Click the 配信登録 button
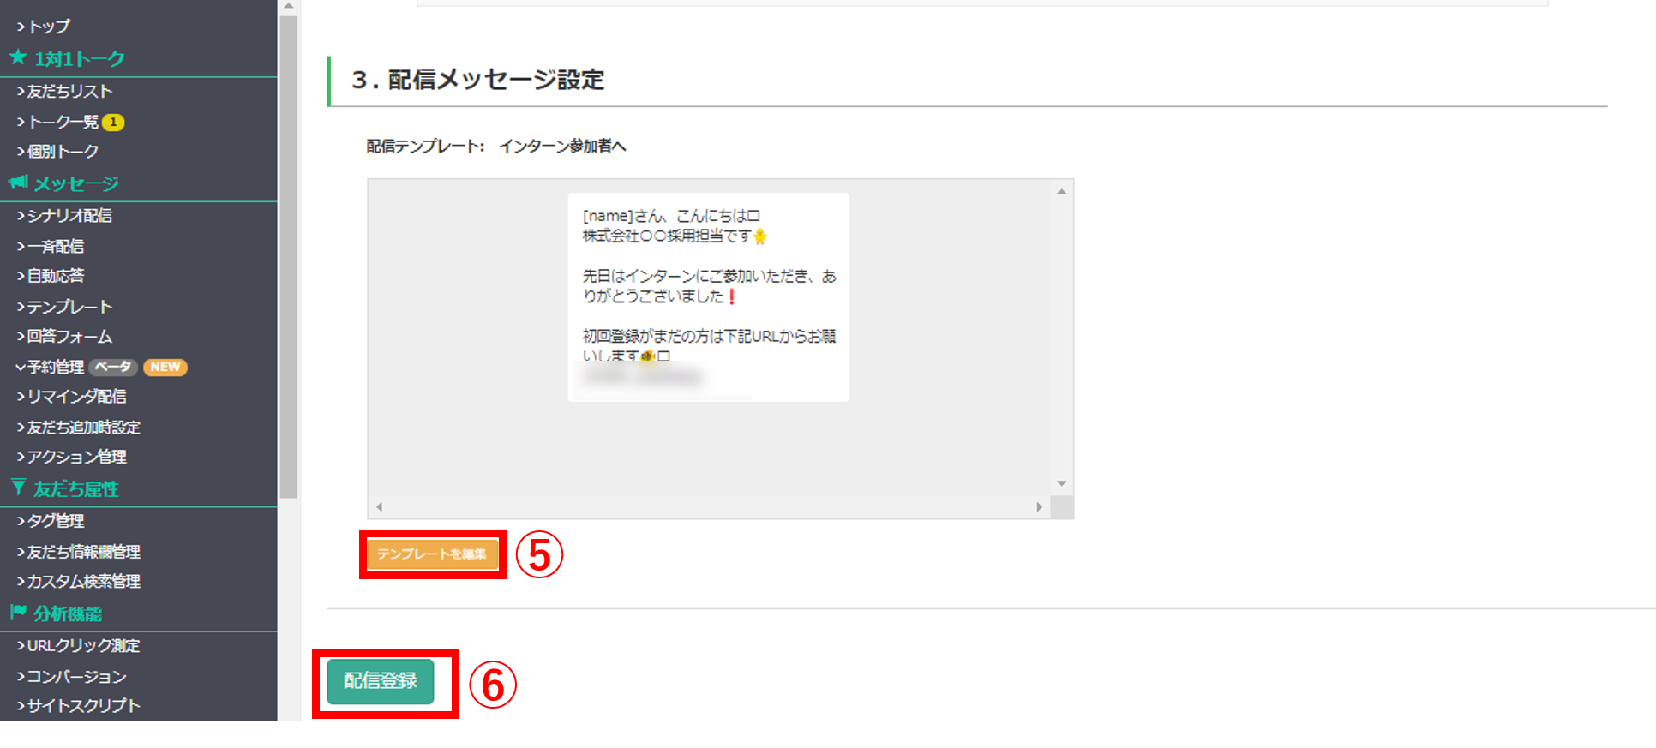 [381, 681]
